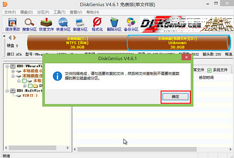Open the 搜索分区 search partition tool

tap(30, 24)
